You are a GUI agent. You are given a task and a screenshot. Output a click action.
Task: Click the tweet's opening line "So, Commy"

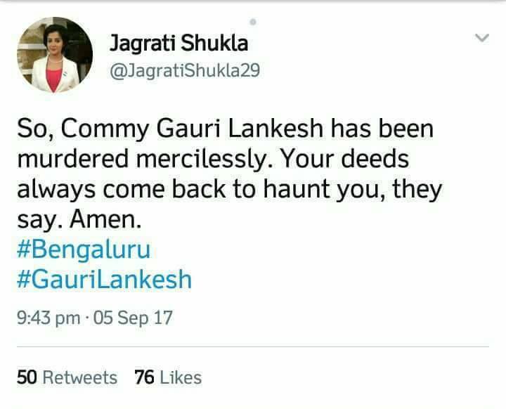[x=83, y=129]
